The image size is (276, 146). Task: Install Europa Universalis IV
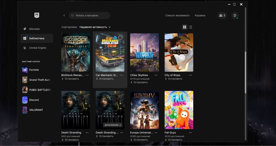click(x=139, y=140)
